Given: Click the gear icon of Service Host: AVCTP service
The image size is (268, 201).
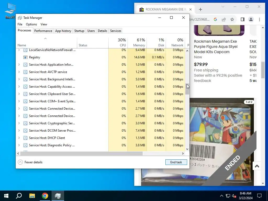Looking at the screenshot, I should click(x=25, y=72).
